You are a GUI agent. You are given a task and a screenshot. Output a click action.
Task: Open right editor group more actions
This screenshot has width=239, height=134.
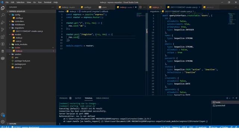[x=236, y=7]
